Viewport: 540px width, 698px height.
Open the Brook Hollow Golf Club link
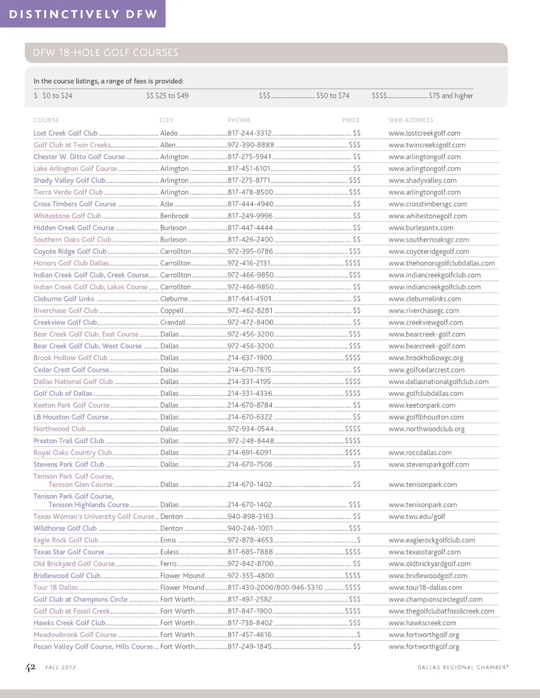click(x=70, y=358)
